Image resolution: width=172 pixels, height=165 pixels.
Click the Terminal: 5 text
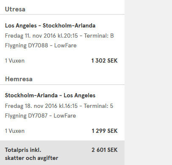pyautogui.click(x=98, y=106)
